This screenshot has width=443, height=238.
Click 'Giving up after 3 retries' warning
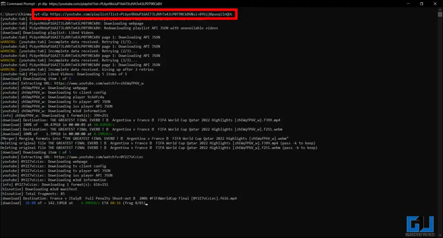click(x=77, y=70)
